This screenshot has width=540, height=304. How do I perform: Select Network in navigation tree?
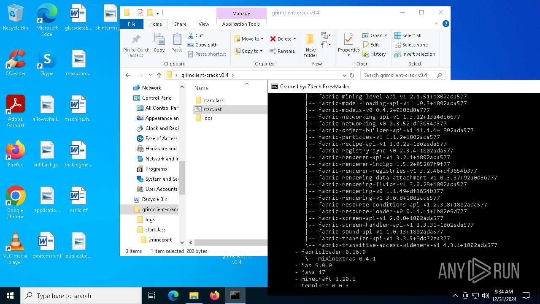(x=151, y=88)
